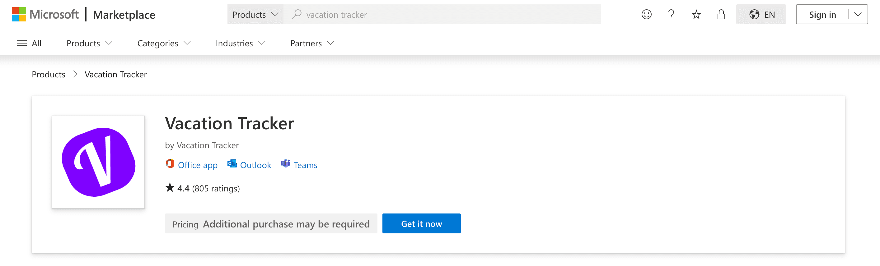Expand the Partners navigation menu
The image size is (880, 266).
tap(312, 43)
